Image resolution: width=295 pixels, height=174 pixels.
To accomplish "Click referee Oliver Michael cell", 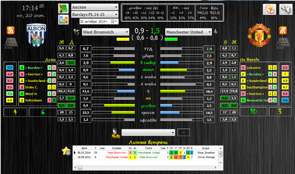I will coord(206,157).
